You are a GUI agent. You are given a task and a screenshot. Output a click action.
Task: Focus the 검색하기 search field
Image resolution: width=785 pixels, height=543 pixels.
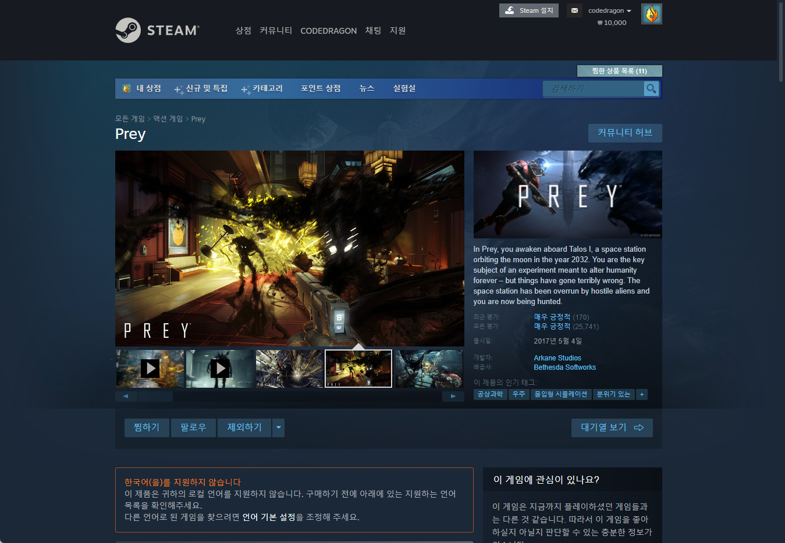[594, 88]
